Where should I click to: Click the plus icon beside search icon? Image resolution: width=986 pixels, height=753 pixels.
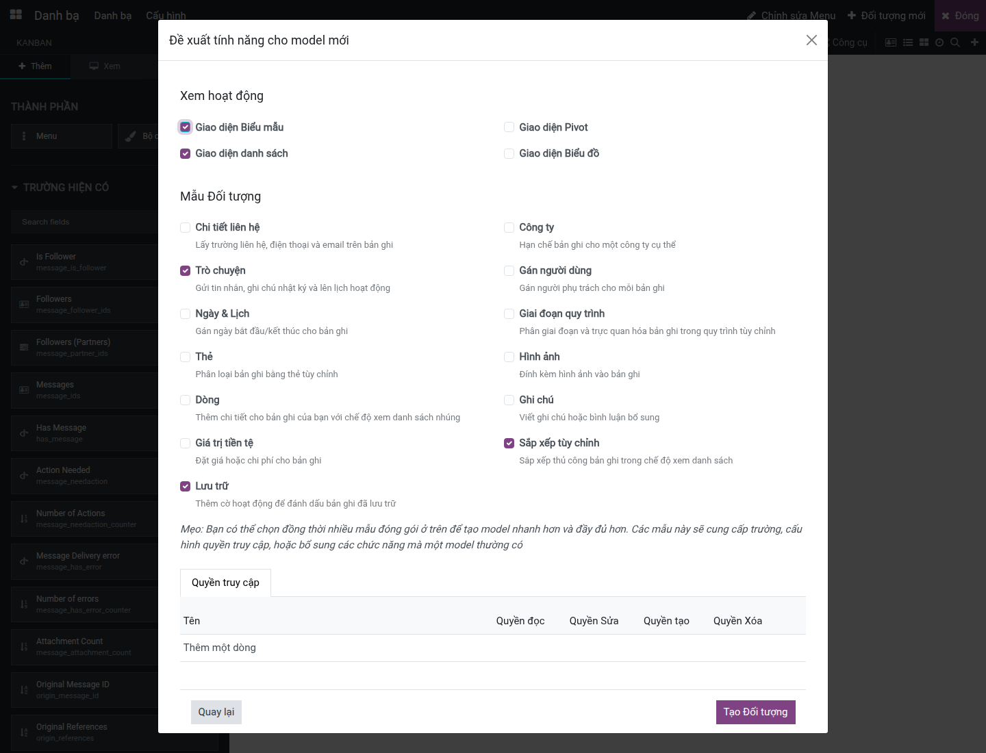click(x=974, y=42)
